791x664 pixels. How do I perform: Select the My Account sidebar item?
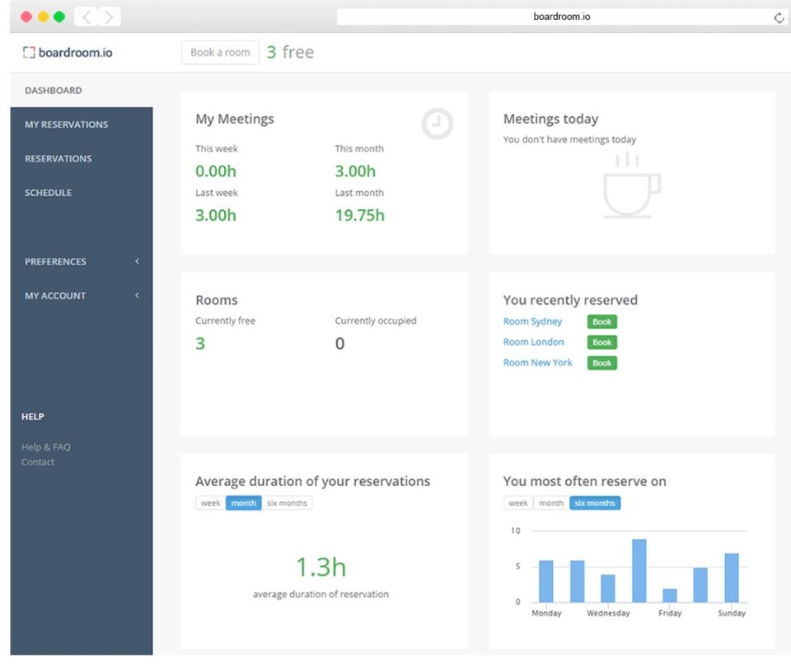coord(82,296)
